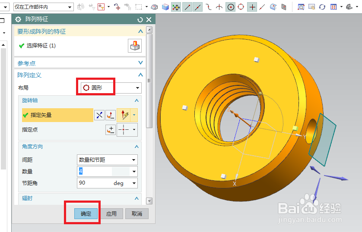Open the point dialog icon
The height and width of the screenshot is (232, 362).
[111, 130]
